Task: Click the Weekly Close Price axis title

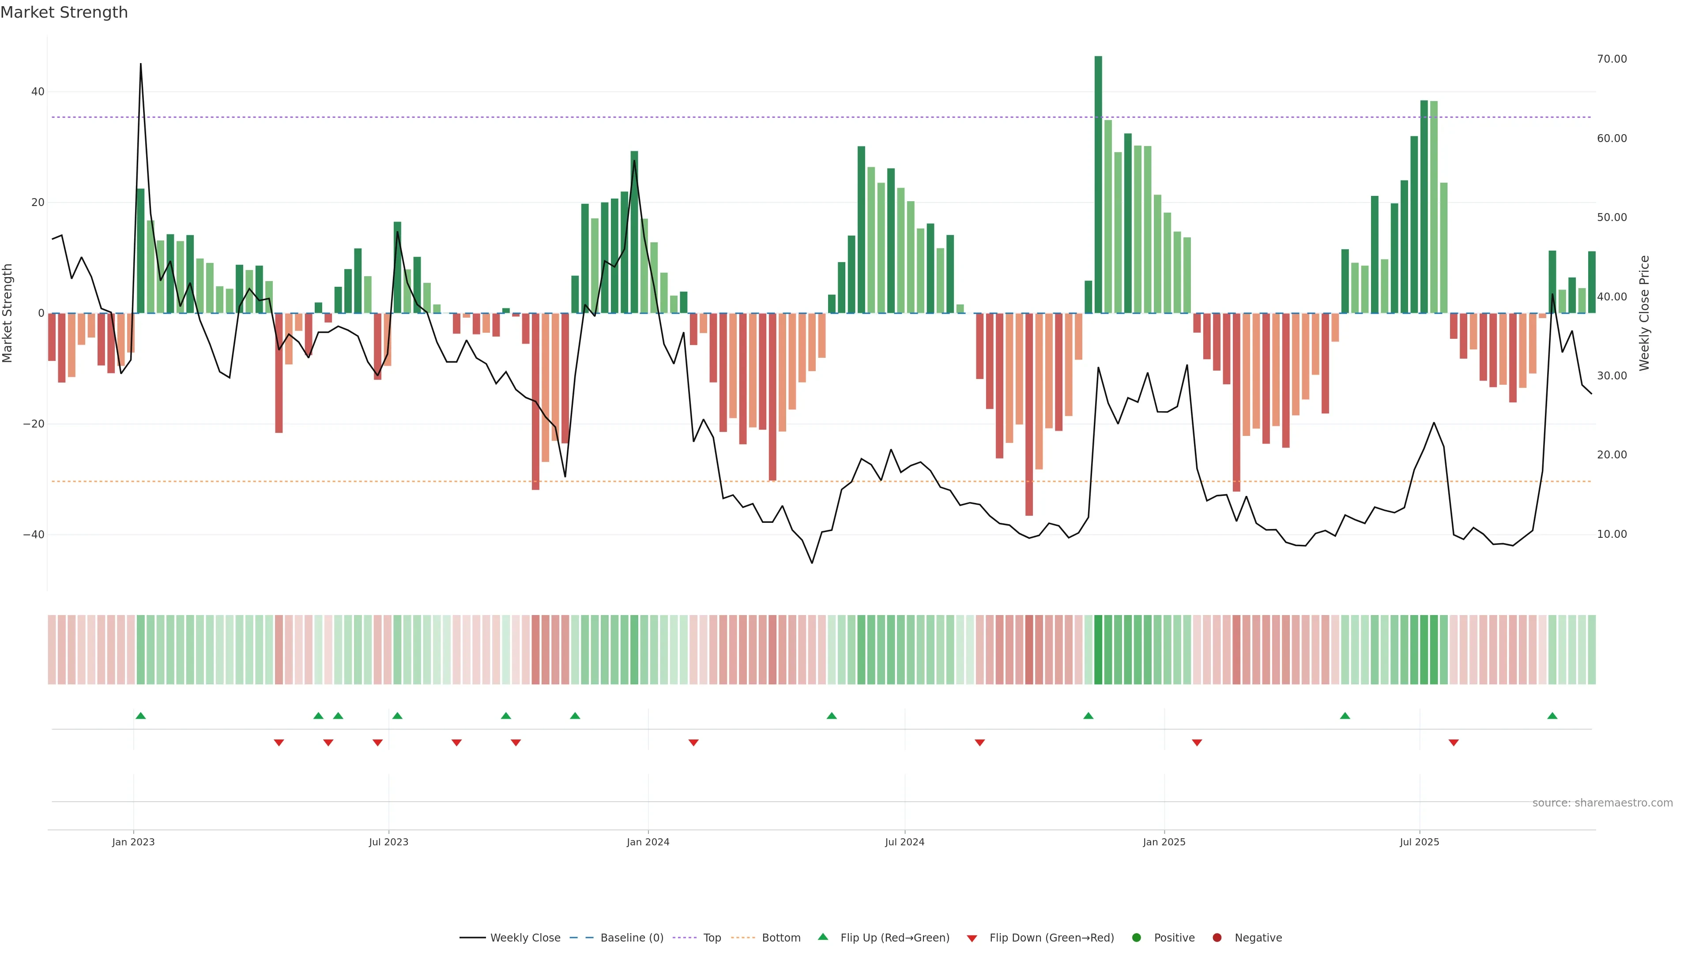Action: (x=1644, y=313)
